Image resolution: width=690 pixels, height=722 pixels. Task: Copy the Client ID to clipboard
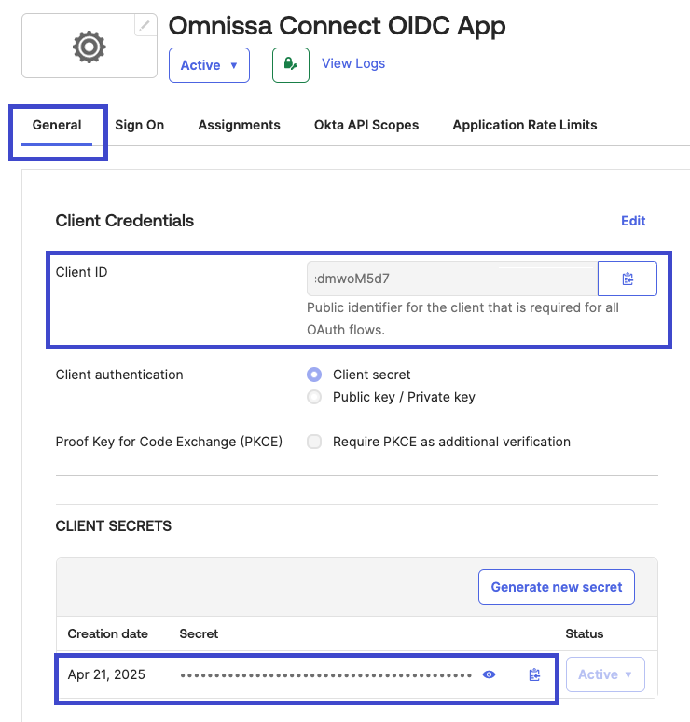tap(628, 279)
